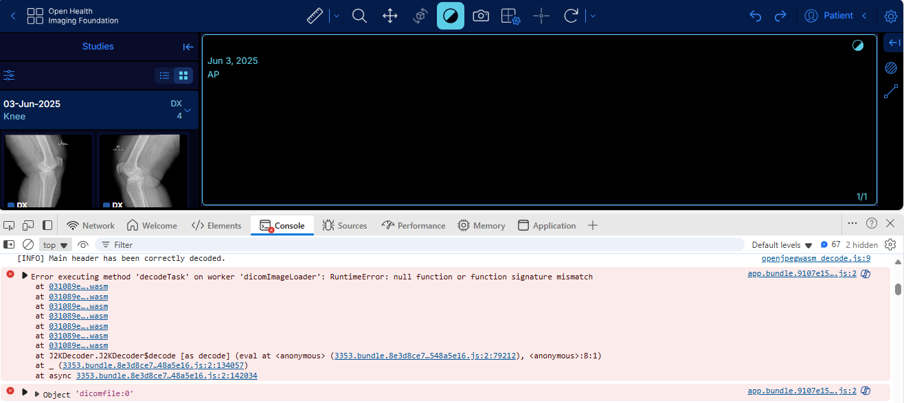The height and width of the screenshot is (403, 904).
Task: Open app.bundle link beside Object dicomfile:0
Action: pos(802,391)
